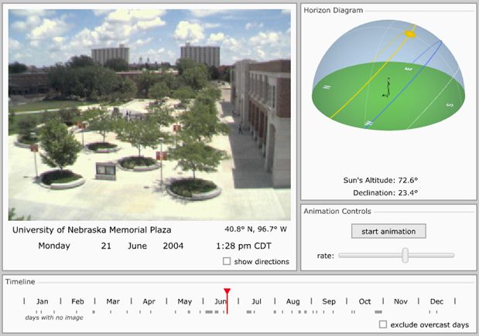Click the animation rate slider handle

point(405,255)
